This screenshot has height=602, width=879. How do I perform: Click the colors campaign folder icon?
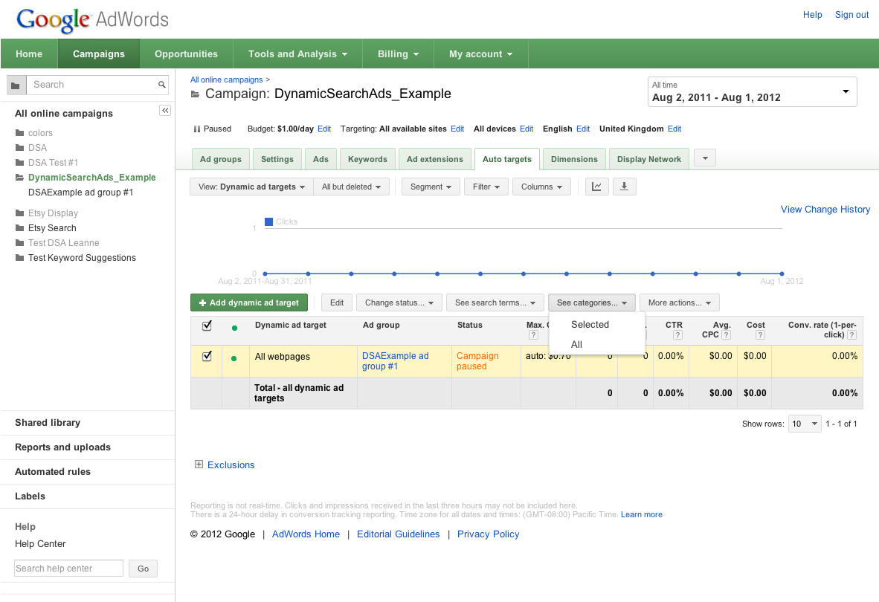click(19, 133)
